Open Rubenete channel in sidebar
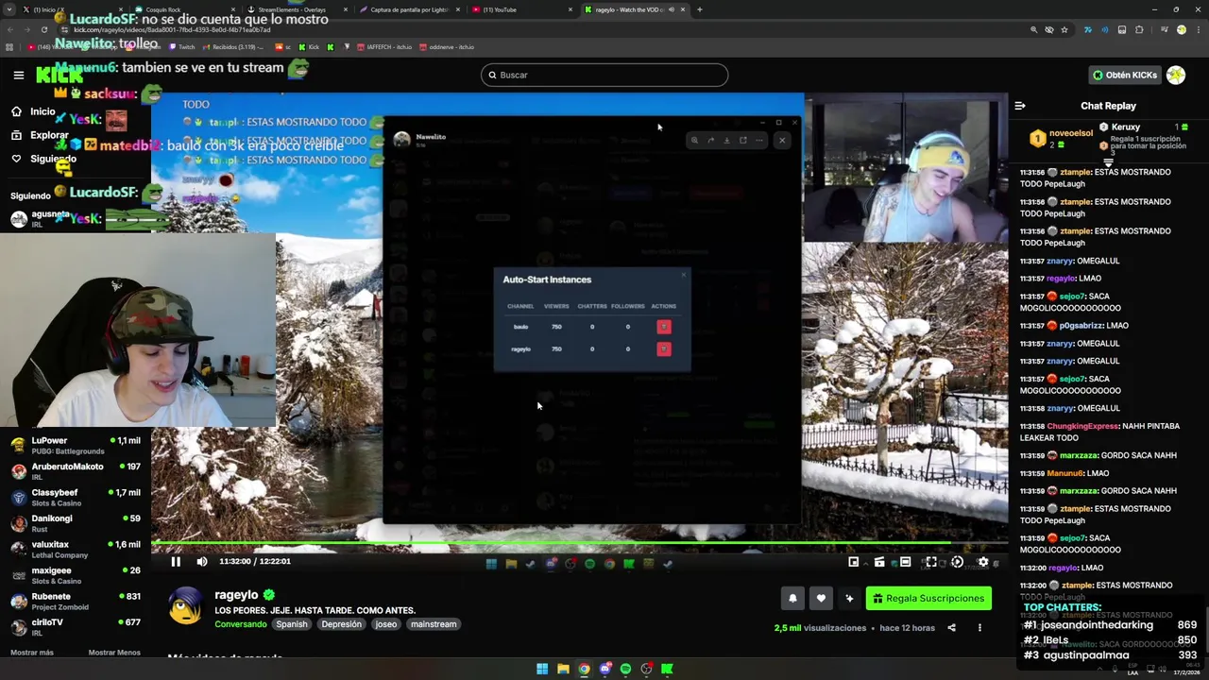This screenshot has height=680, width=1209. [x=76, y=601]
